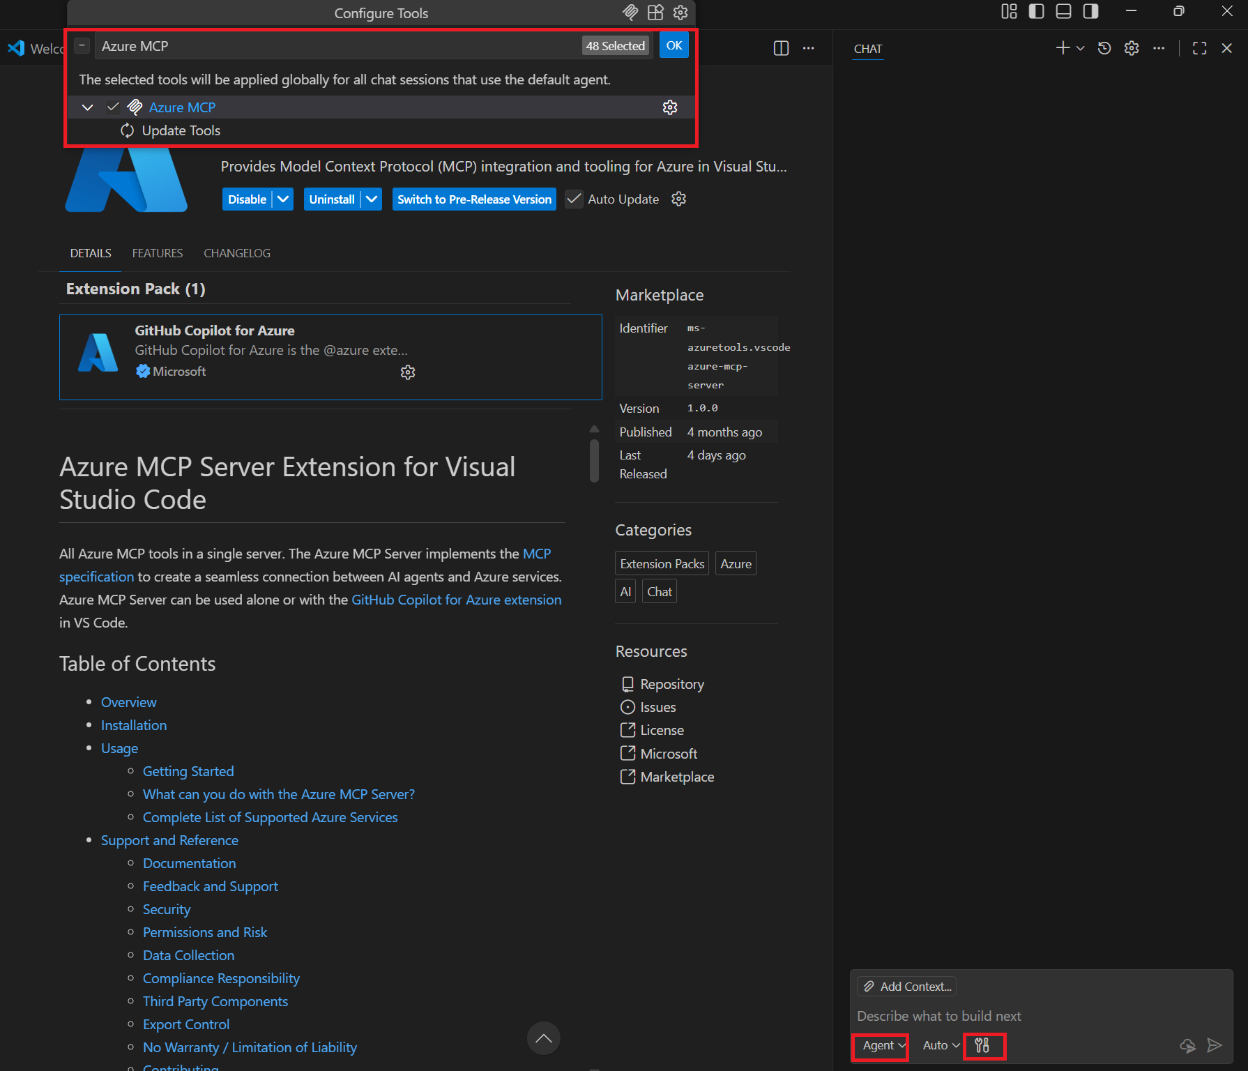Open manage gear on GitHub Copilot for Azure
Screen dimensions: 1248x1071
point(408,372)
